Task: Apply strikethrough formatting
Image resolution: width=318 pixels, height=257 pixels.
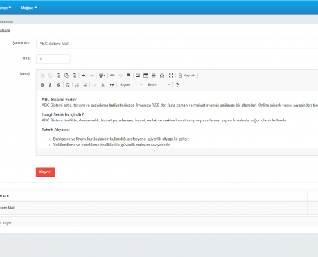Action: 58,85
